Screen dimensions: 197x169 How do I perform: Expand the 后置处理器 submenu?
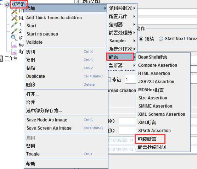tap(122, 49)
